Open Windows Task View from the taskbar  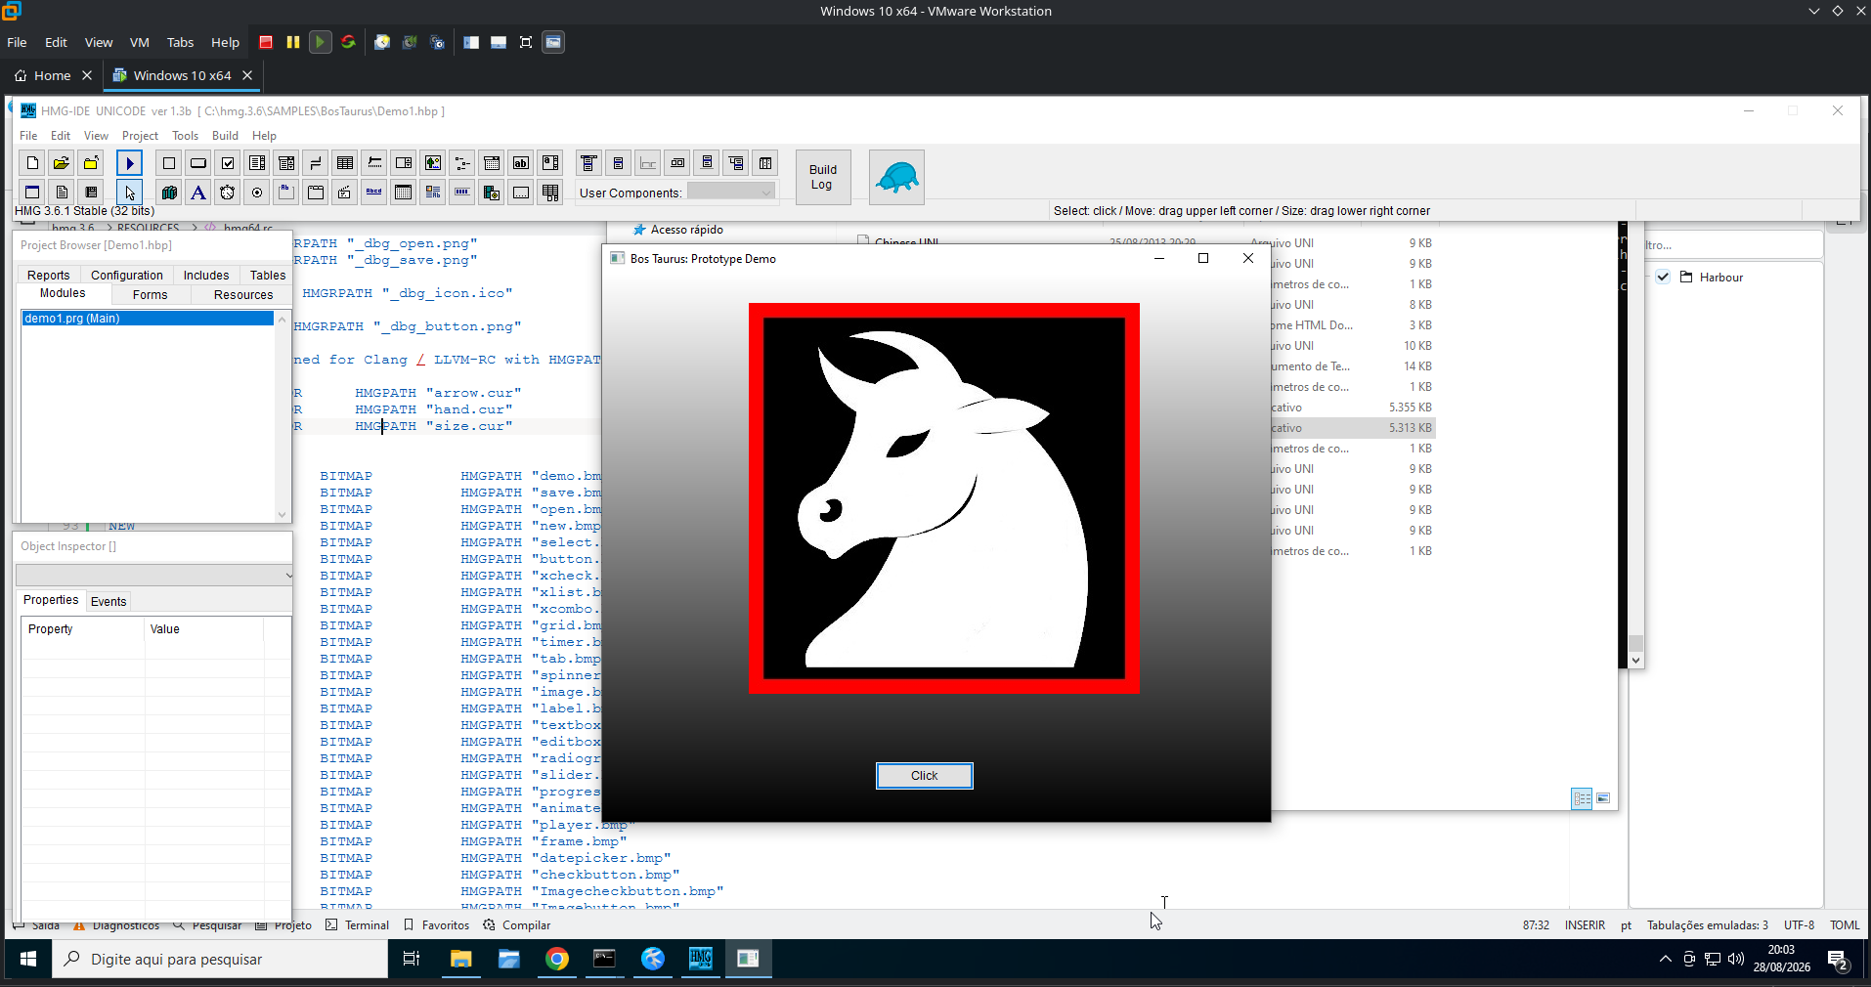click(x=412, y=960)
